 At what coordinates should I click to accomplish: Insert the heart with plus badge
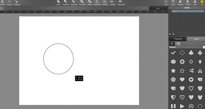click(200, 79)
